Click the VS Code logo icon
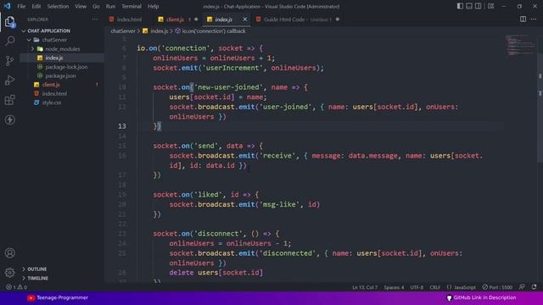Image resolution: width=543 pixels, height=305 pixels. (x=7, y=6)
